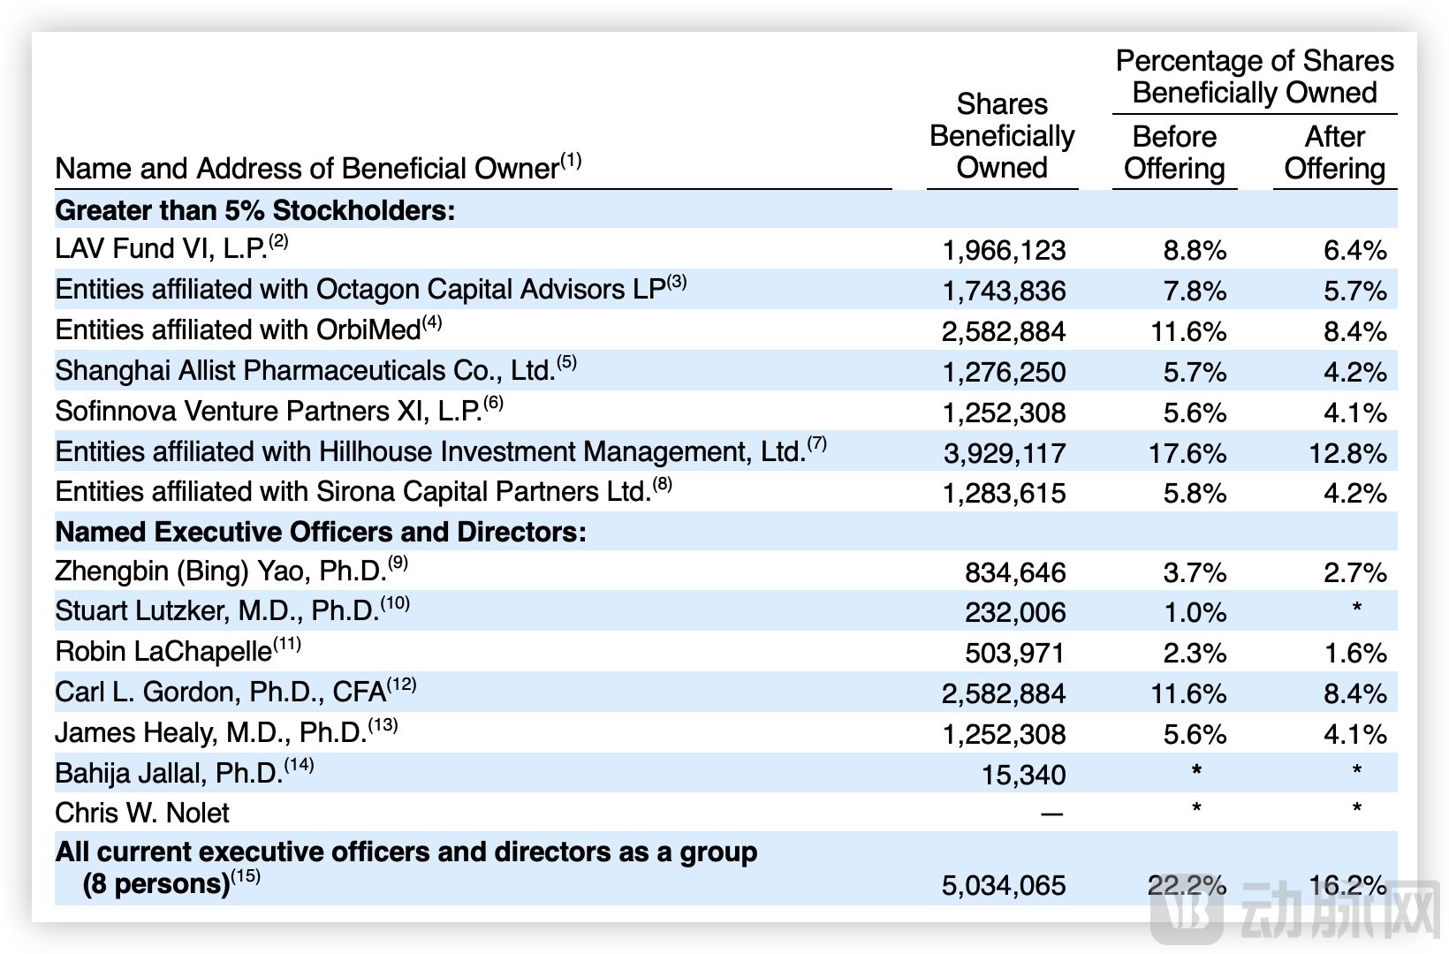This screenshot has height=954, width=1449.
Task: Click the "Greater than 5% Stockholders:" section heading
Action: pos(254,210)
